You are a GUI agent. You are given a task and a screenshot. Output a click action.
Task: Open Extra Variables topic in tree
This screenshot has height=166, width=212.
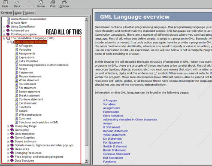(28, 61)
